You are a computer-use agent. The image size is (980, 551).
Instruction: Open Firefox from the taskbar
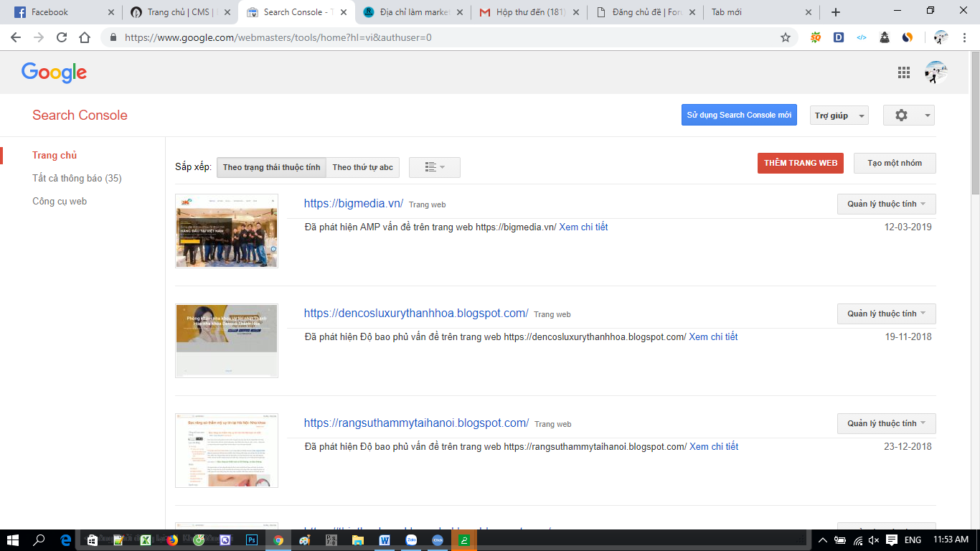click(172, 540)
